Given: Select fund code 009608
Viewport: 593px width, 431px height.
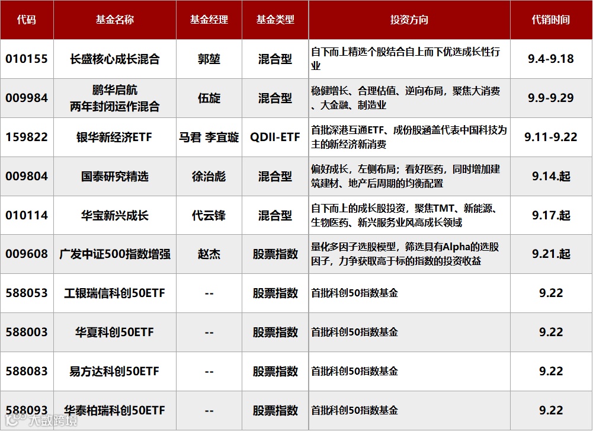Looking at the screenshot, I should click(x=27, y=254).
